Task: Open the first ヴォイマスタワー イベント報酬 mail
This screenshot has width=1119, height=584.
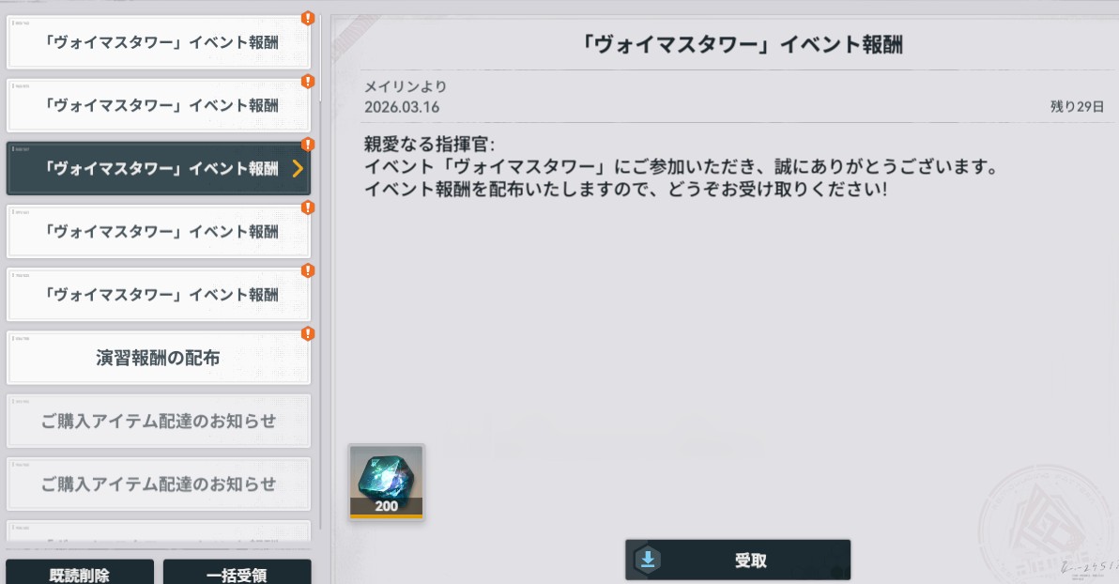Action: pyautogui.click(x=159, y=42)
